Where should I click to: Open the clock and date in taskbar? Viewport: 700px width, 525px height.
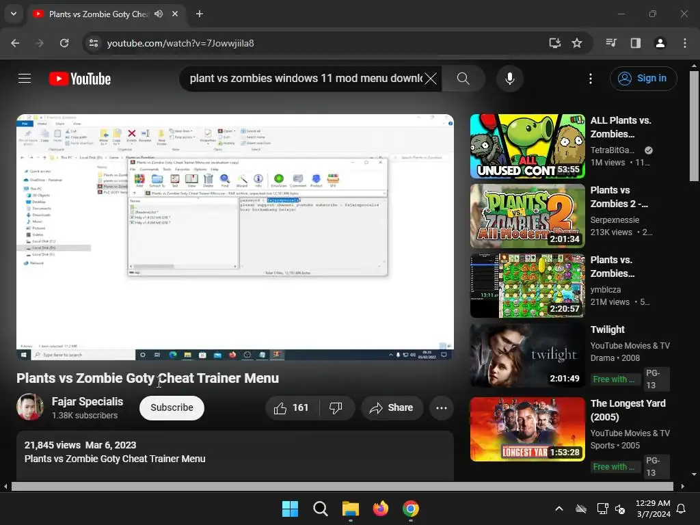(x=653, y=509)
